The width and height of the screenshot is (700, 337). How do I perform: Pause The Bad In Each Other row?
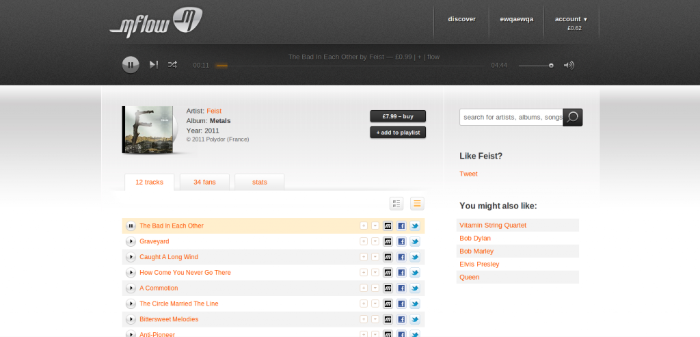click(x=131, y=226)
